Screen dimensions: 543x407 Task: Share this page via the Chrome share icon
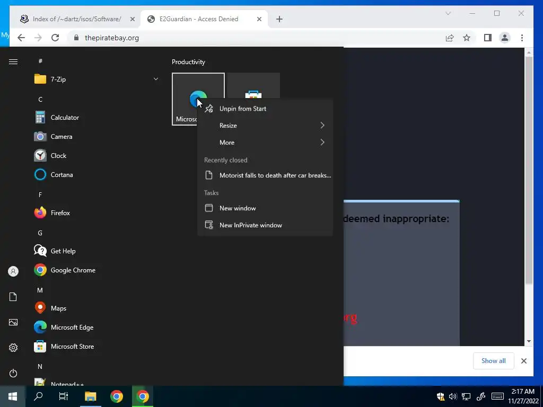click(450, 38)
